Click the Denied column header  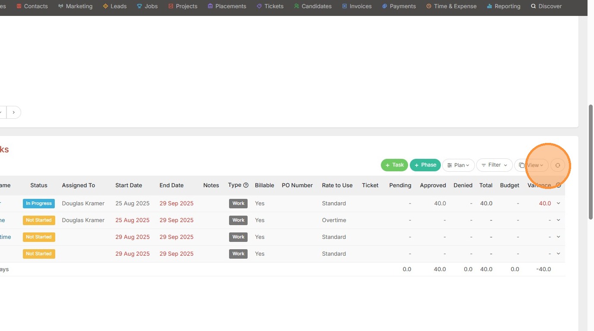463,186
